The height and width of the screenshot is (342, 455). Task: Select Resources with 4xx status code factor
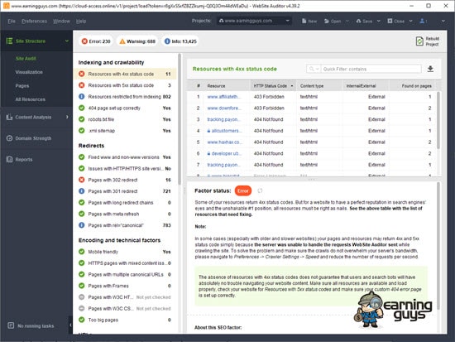(x=126, y=74)
